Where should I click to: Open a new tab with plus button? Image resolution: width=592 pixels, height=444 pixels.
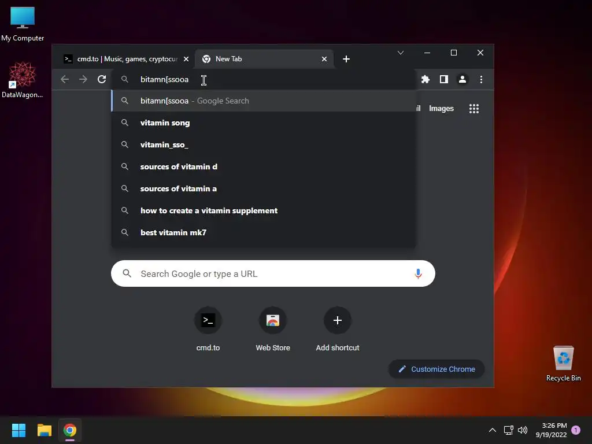(346, 59)
